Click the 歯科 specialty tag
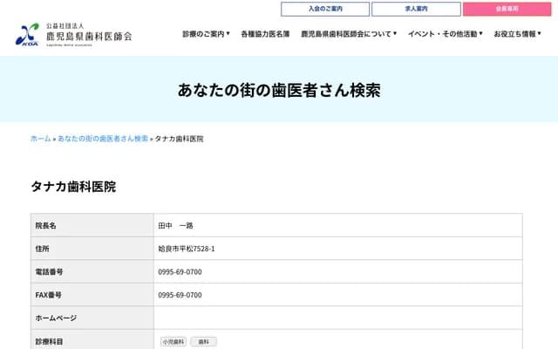558x349 pixels. [x=203, y=342]
